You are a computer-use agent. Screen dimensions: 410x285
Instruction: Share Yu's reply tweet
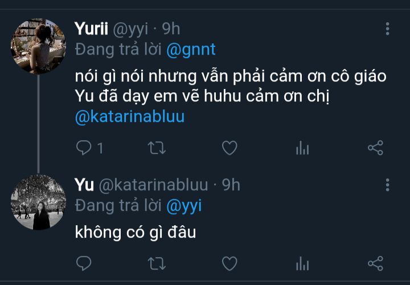375,263
